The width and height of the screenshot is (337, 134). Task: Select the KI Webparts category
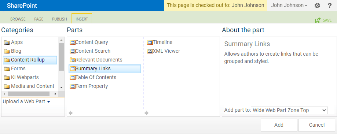click(25, 78)
